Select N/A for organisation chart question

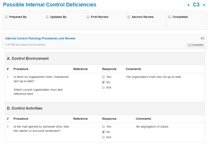104,88
